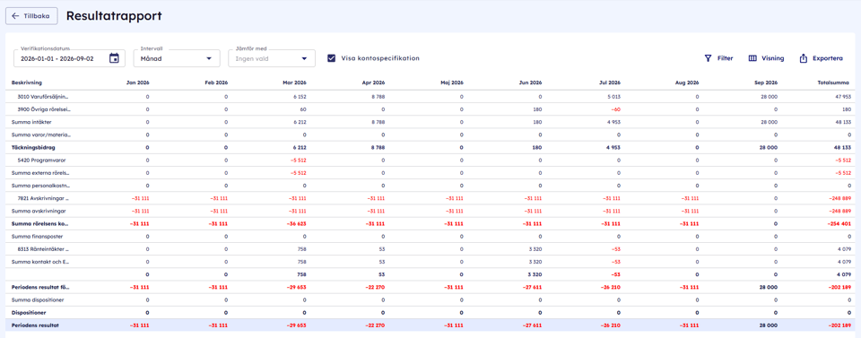861x338 pixels.
Task: Click the Filter funnel icon
Action: [708, 58]
